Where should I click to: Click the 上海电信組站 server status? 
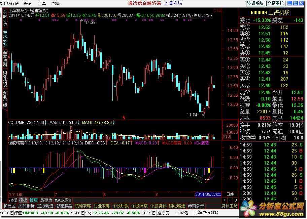click(x=206, y=213)
